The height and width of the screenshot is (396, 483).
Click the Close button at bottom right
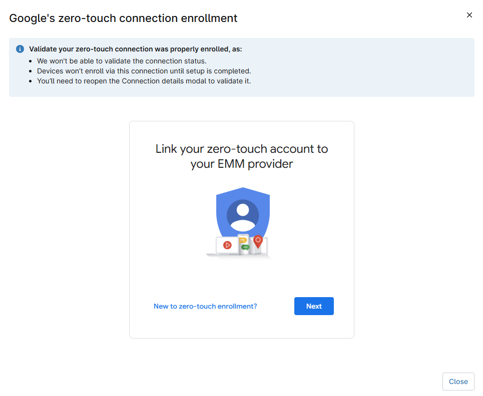click(458, 381)
